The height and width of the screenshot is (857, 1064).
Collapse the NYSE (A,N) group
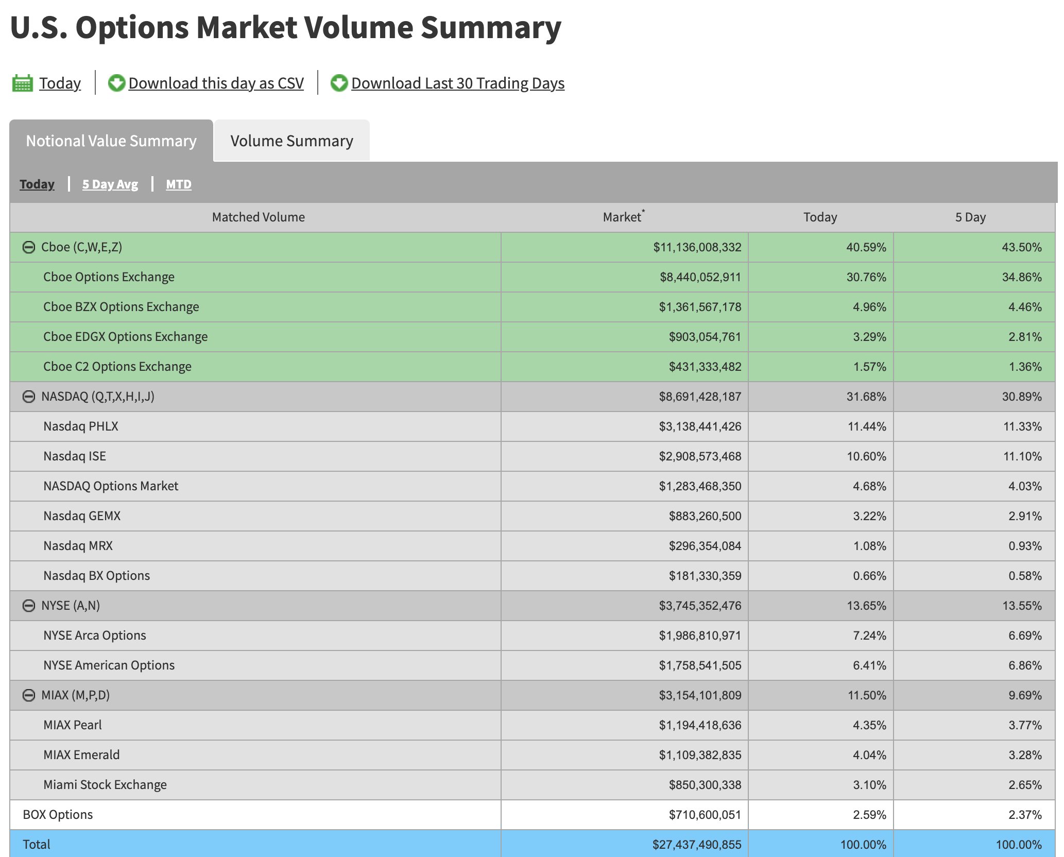(x=29, y=606)
